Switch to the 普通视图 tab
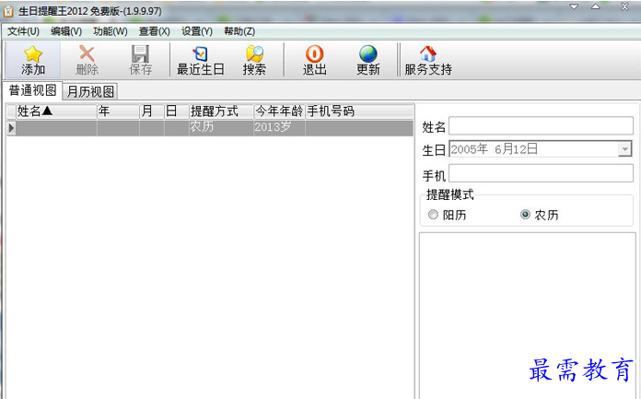Image resolution: width=641 pixels, height=399 pixels. point(33,90)
